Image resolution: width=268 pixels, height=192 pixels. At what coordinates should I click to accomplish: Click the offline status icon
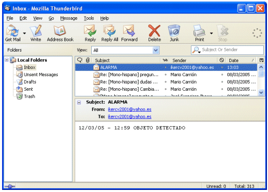pyautogui.click(x=10, y=187)
